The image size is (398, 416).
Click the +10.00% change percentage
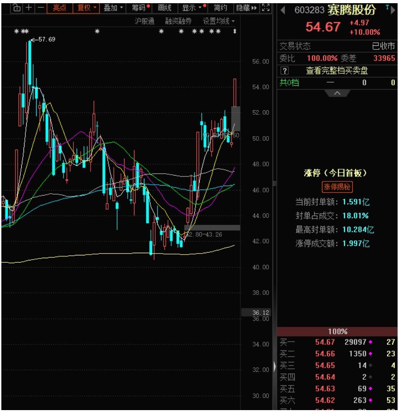point(365,32)
